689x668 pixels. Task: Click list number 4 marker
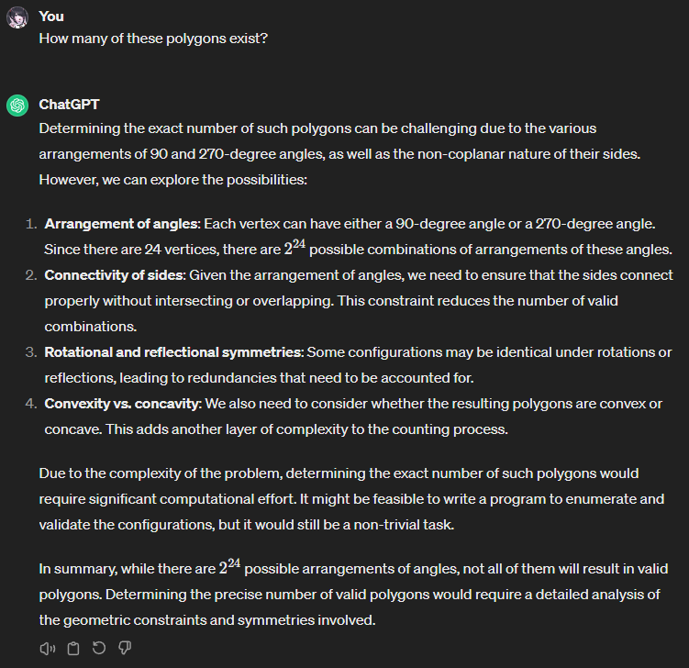click(x=30, y=404)
